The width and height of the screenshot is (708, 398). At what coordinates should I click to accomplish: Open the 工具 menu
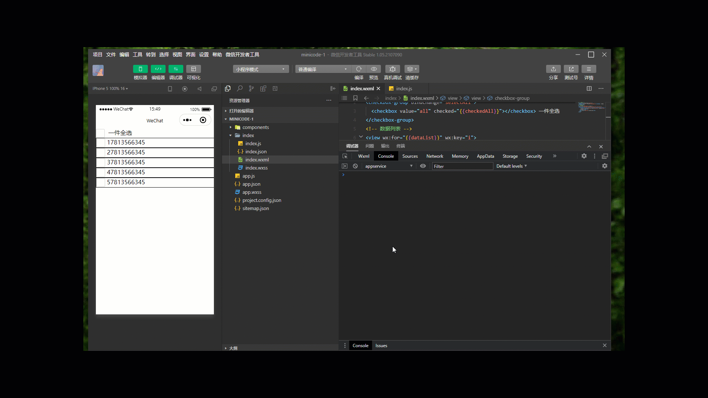pos(137,55)
